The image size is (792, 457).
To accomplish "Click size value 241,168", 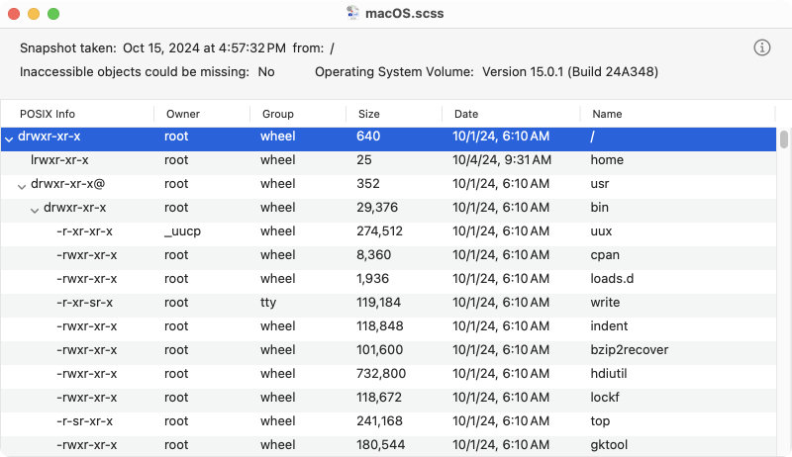I will pyautogui.click(x=379, y=420).
